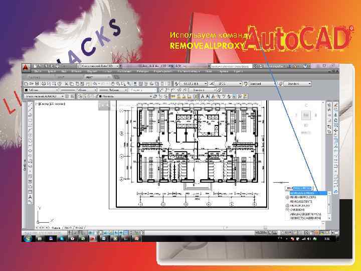Open the annotation scale 1:1 dropdown
The height and width of the screenshot is (271, 361).
pyautogui.click(x=287, y=233)
